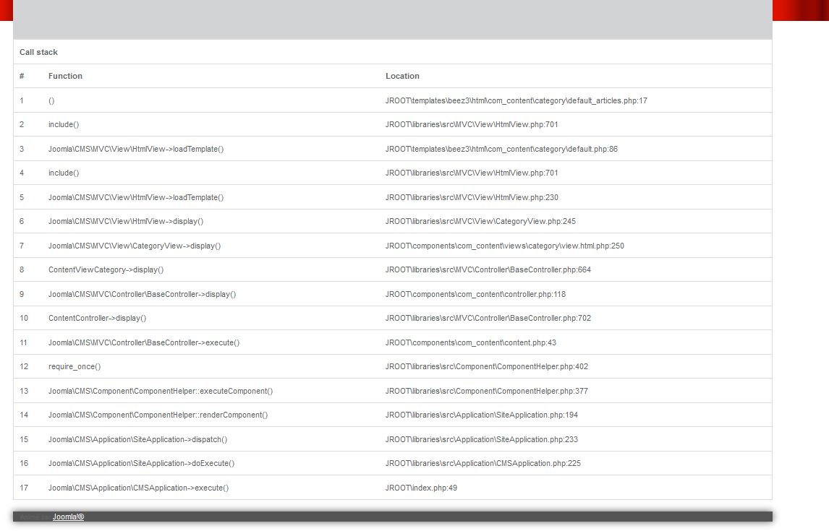Click the first include() function entry in row 2
Viewport: 829px width, 531px height.
[64, 125]
